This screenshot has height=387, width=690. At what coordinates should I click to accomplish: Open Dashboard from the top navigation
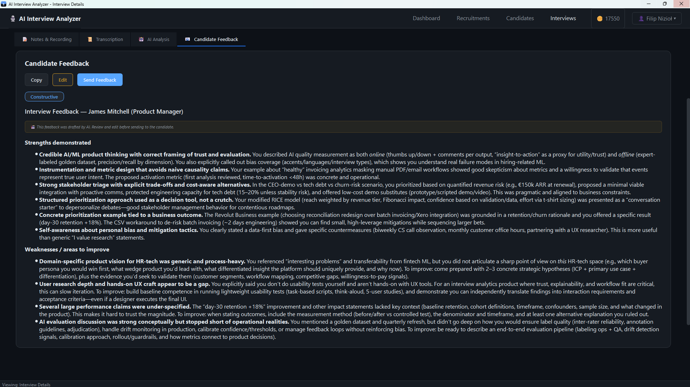426,18
